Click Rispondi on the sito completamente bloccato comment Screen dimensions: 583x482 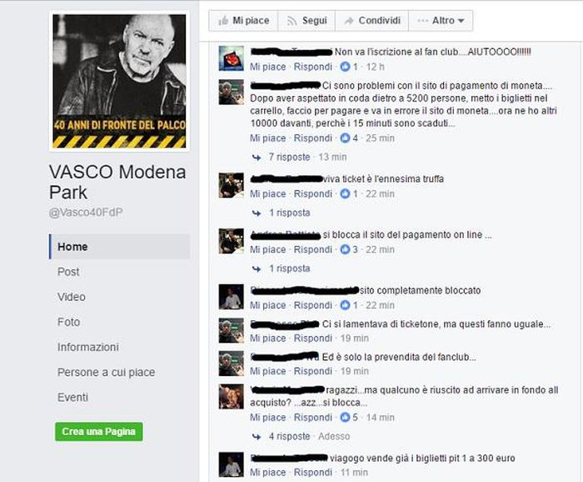click(312, 305)
